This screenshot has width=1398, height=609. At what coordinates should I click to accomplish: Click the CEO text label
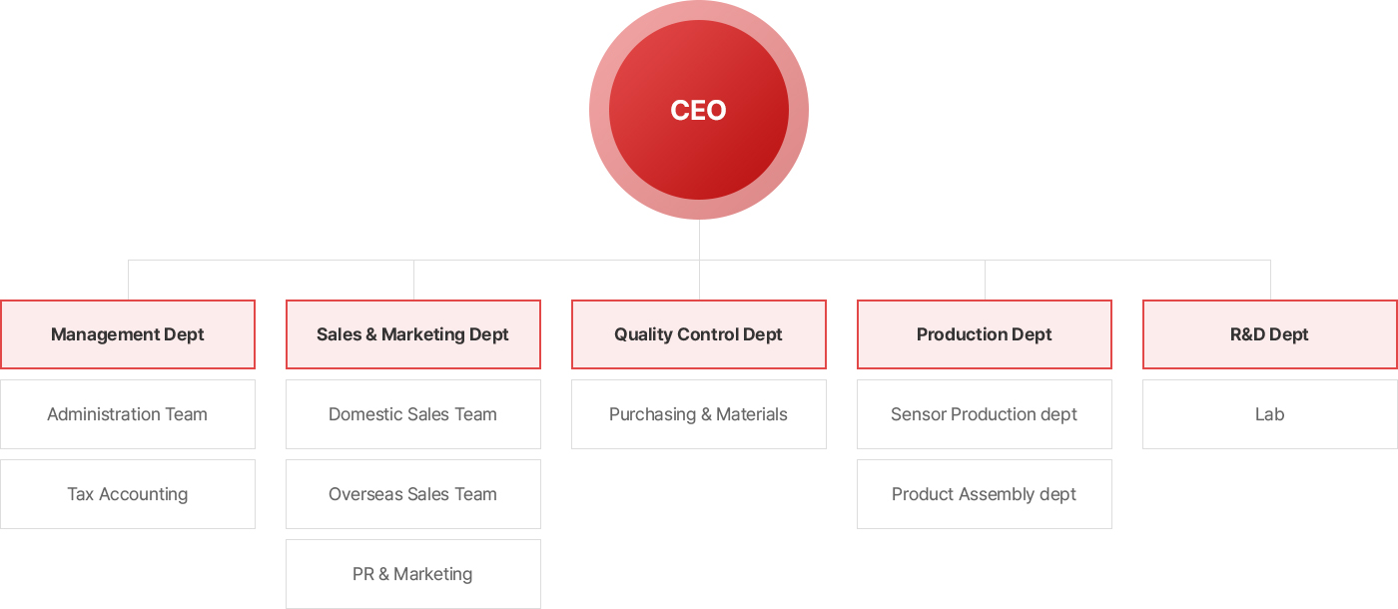[699, 110]
